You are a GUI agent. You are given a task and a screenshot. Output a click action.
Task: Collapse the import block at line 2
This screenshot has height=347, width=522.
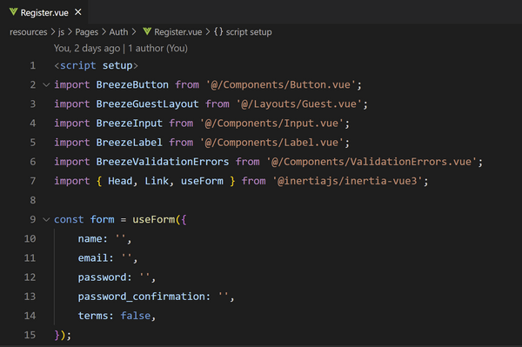coord(46,85)
